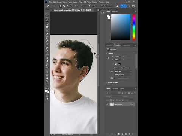The image size is (182, 136).
Task: Select the Clone Stamp tool
Action: 47,44
